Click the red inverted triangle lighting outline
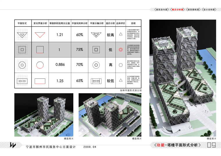The width and height of the screenshot is (221, 156). [x=40, y=35]
